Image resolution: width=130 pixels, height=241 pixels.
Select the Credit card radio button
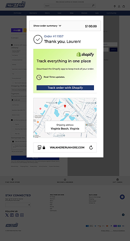pos(12,100)
